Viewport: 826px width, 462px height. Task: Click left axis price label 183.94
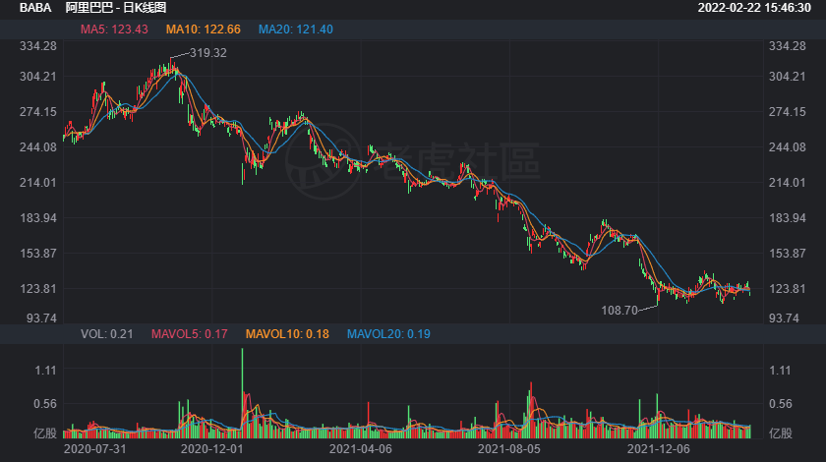38,218
